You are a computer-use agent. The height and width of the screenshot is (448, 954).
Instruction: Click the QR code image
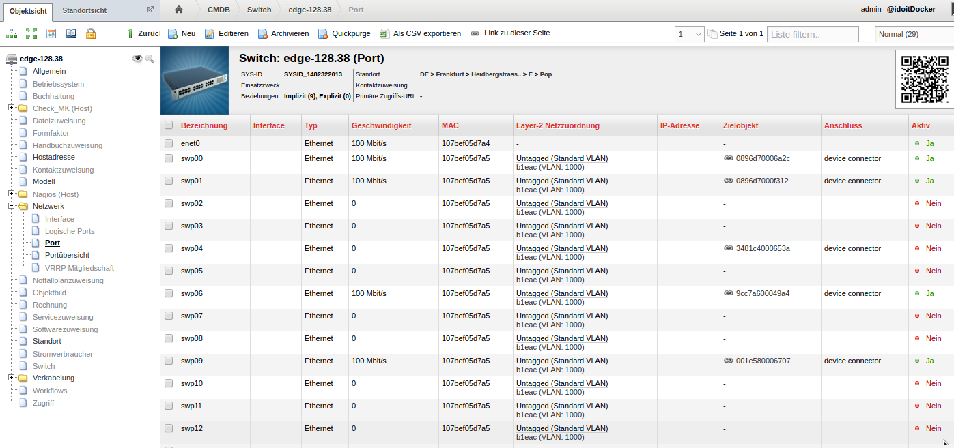click(x=925, y=79)
